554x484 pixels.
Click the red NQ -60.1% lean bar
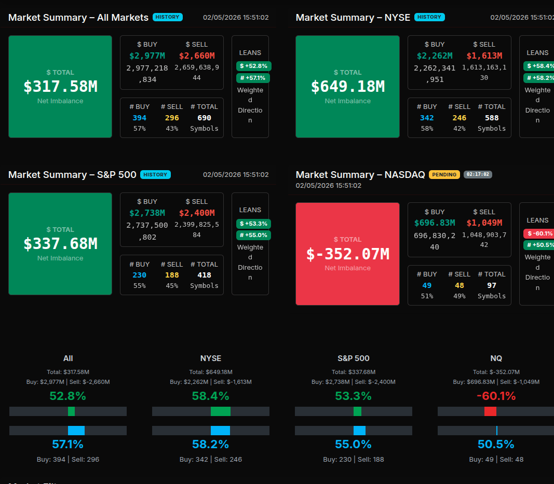[x=490, y=411]
